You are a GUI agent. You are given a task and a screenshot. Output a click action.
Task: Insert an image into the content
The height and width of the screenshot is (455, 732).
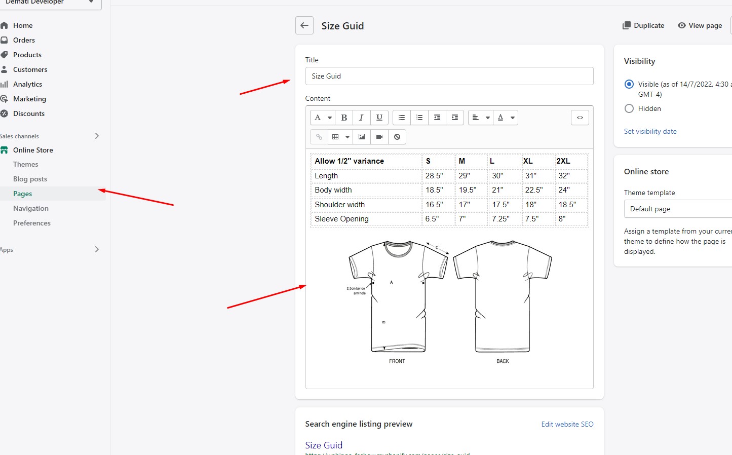pos(362,137)
